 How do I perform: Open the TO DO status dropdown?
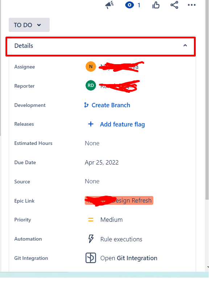29,25
